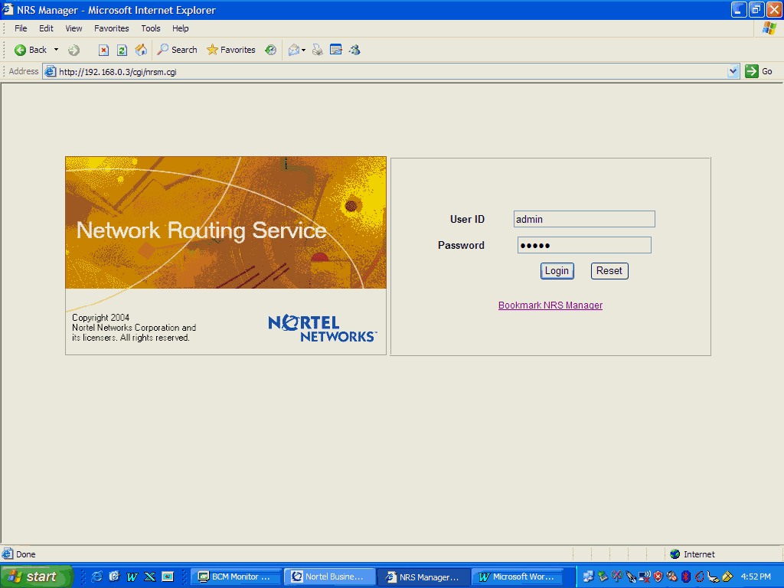Click into the address bar URL field
The width and height of the screenshot is (784, 588).
point(385,71)
